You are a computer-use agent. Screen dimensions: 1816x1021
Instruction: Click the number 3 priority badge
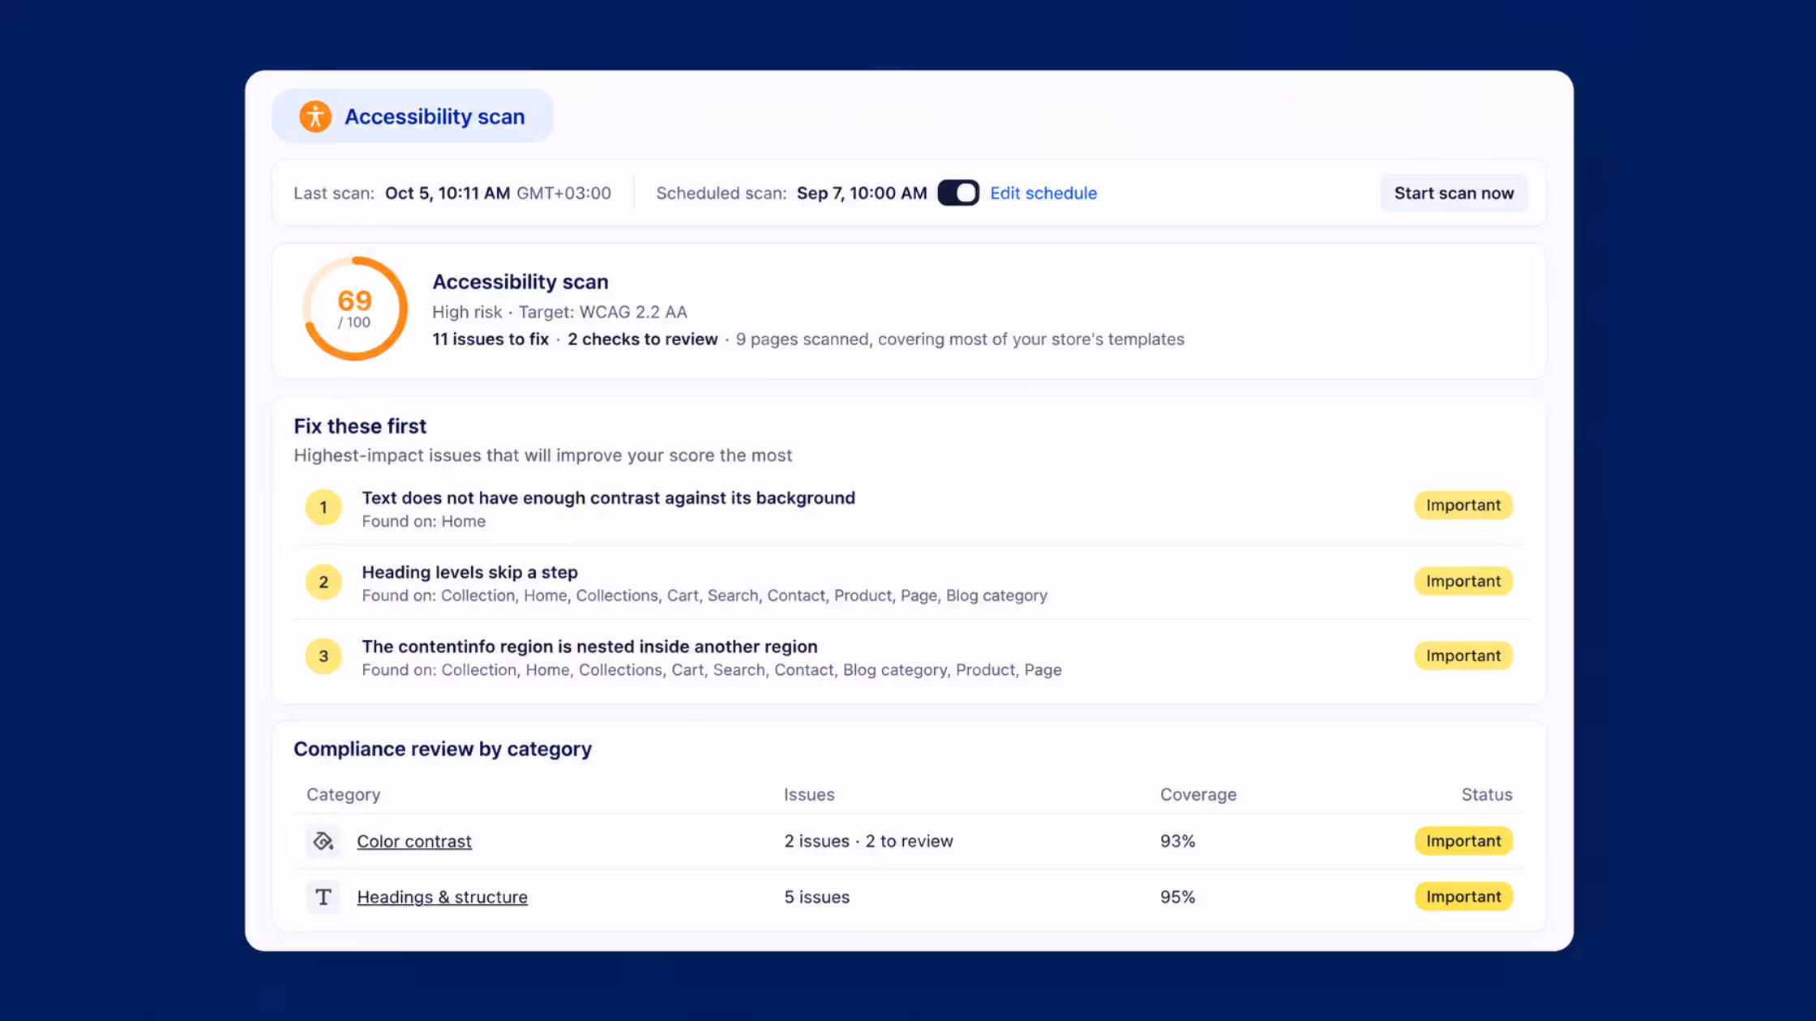(323, 656)
